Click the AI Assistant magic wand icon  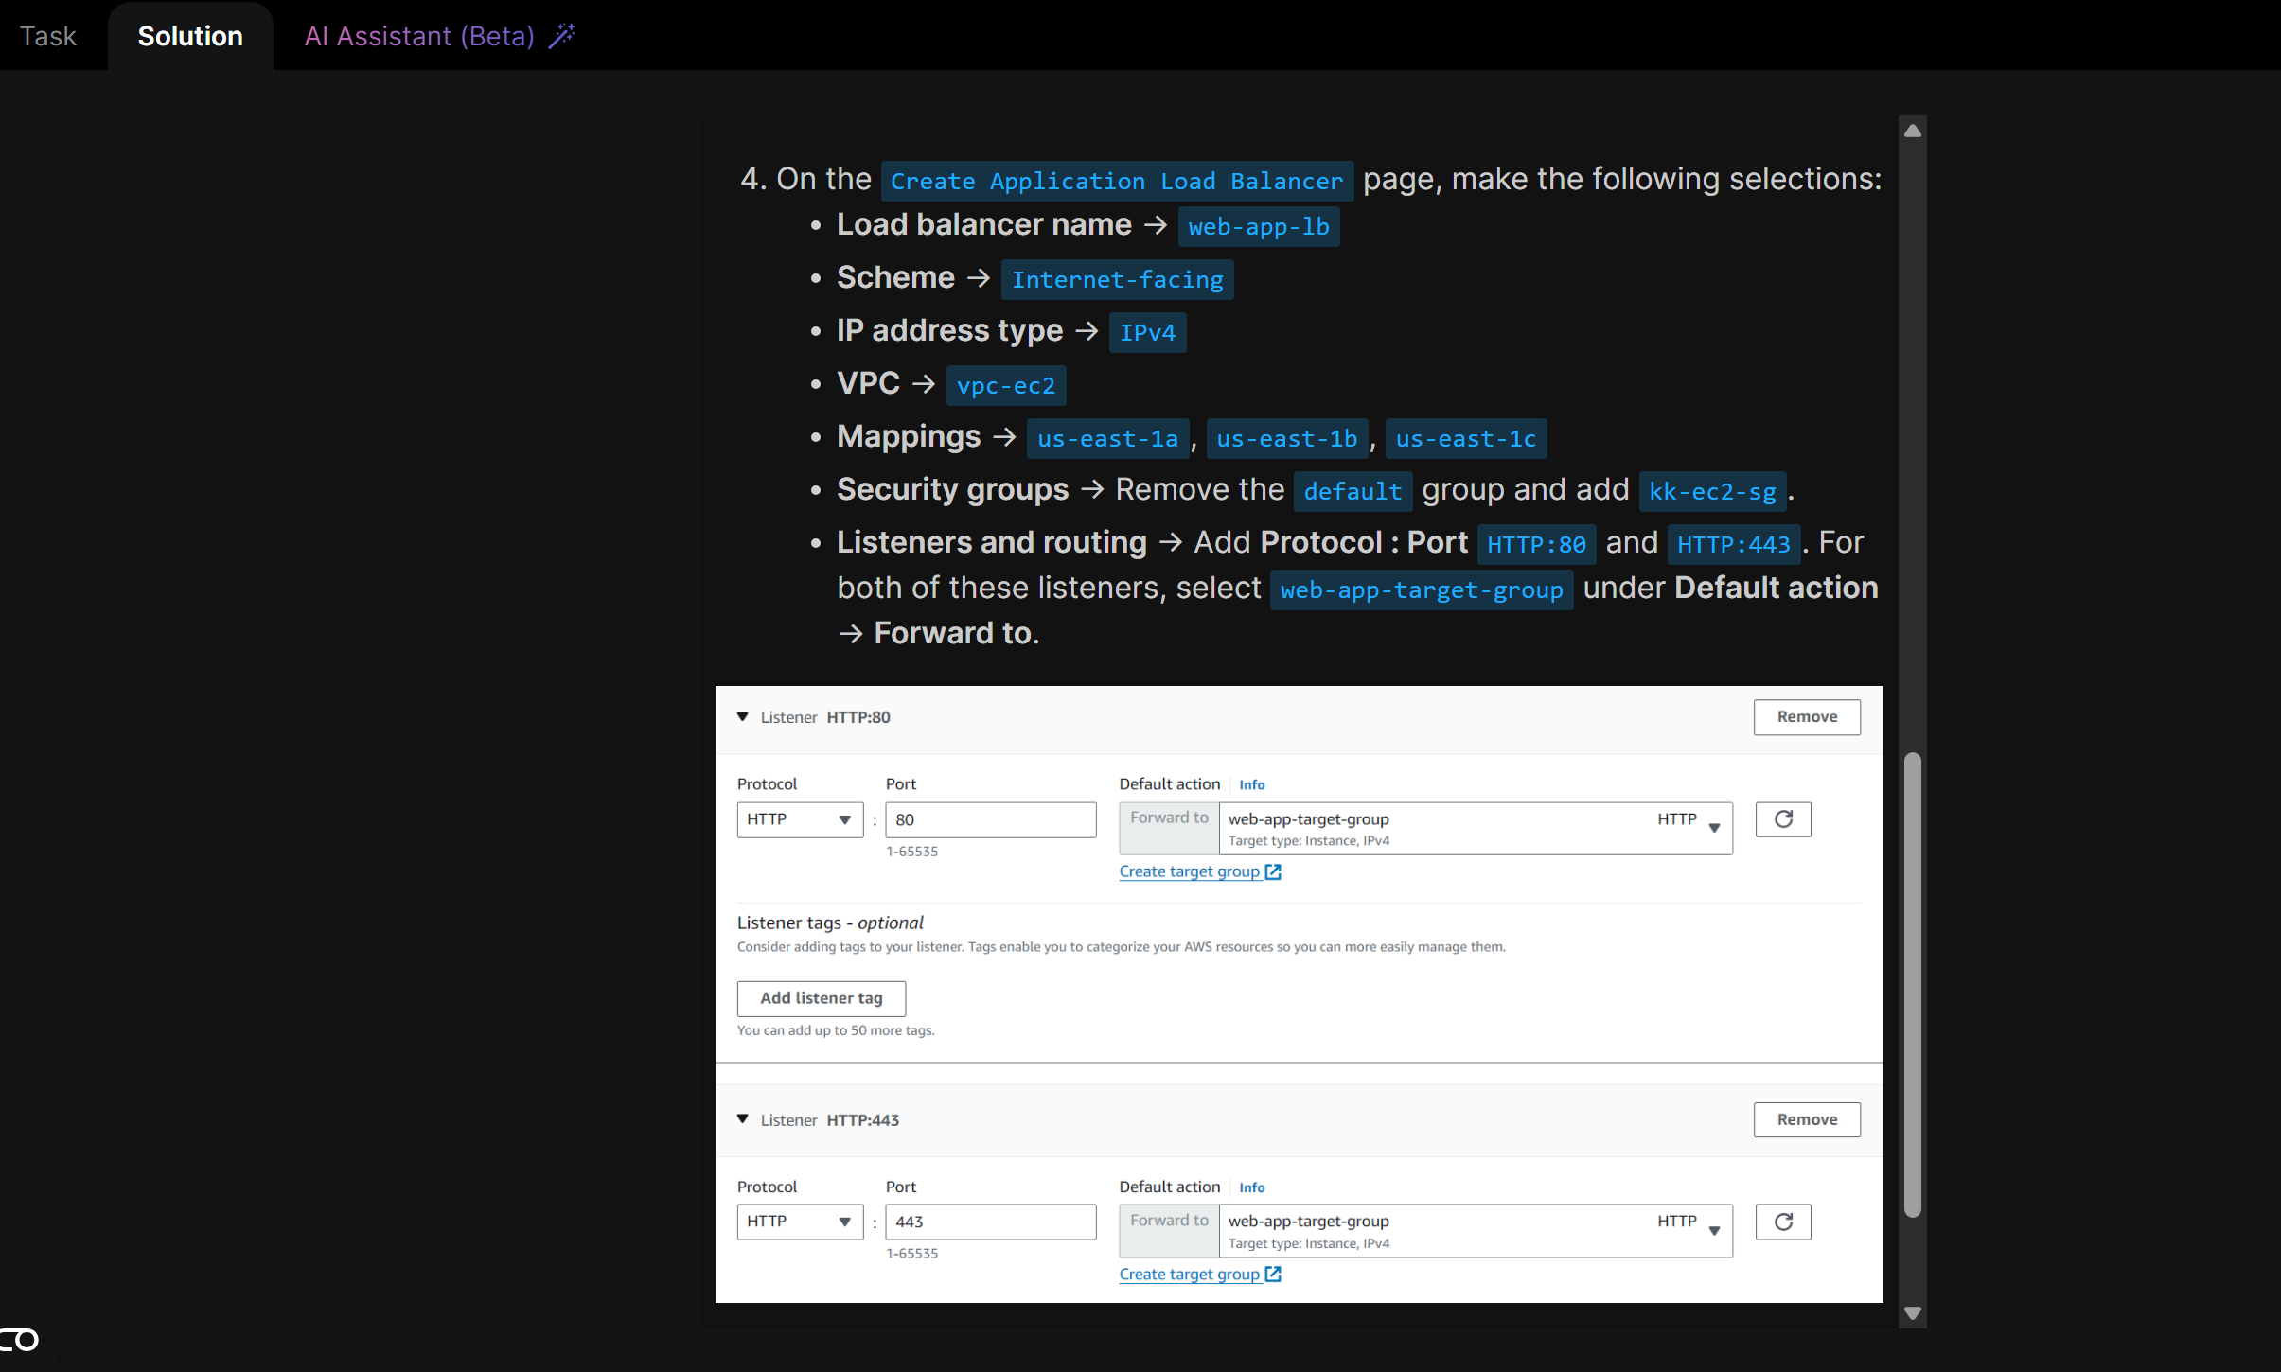562,36
